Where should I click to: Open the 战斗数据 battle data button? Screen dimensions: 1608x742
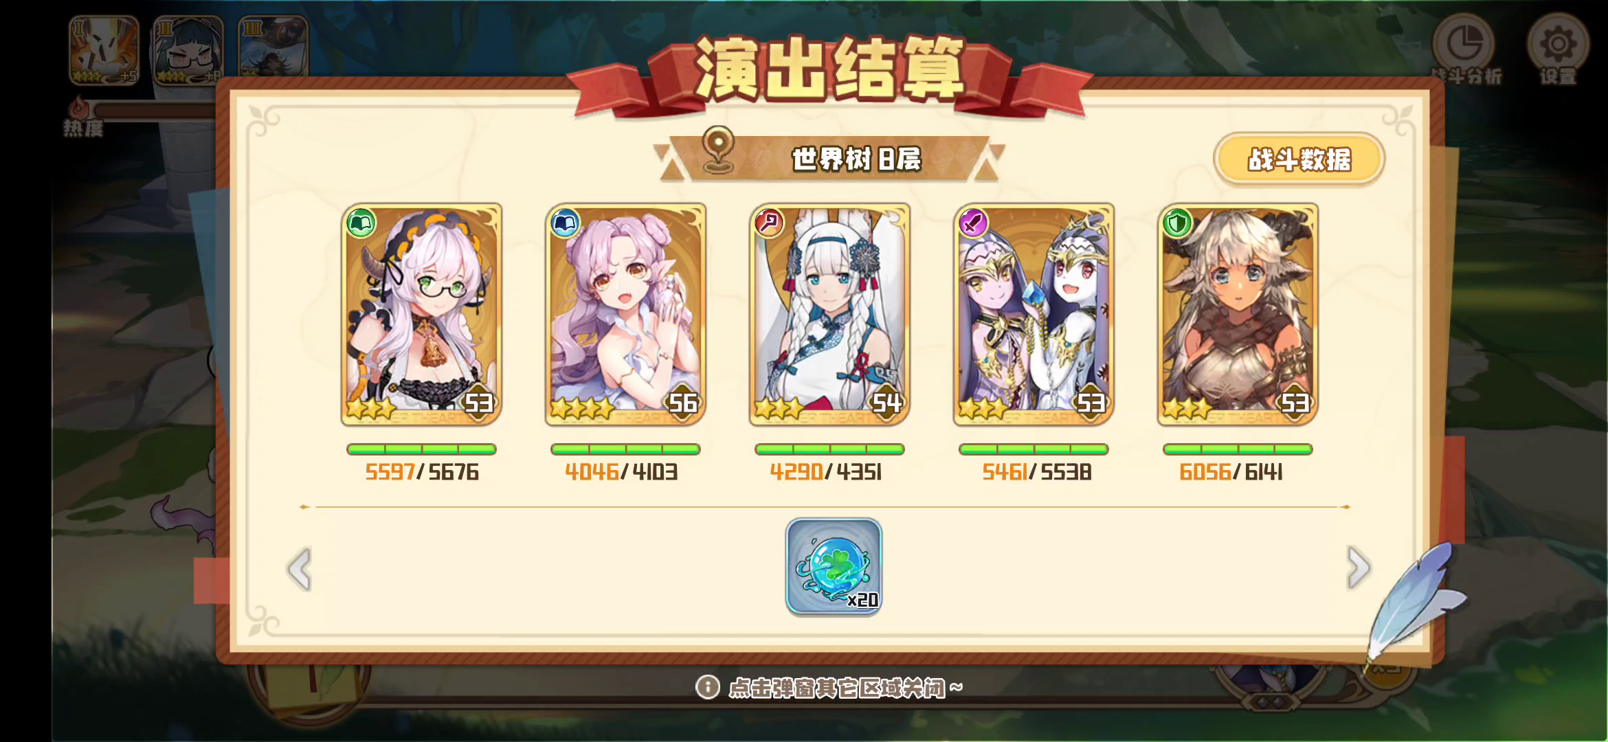(x=1299, y=159)
